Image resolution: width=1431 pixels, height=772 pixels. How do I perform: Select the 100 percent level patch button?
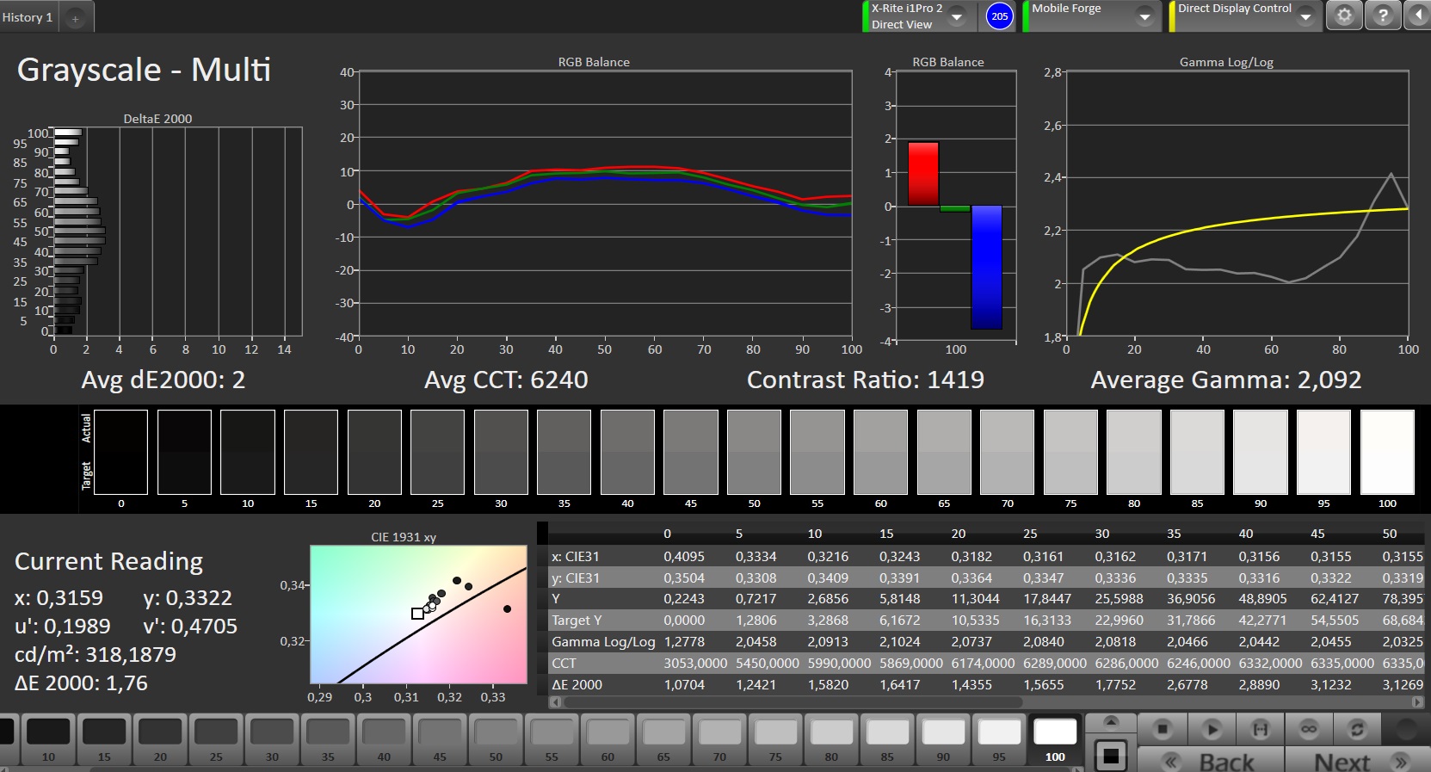pyautogui.click(x=1055, y=740)
